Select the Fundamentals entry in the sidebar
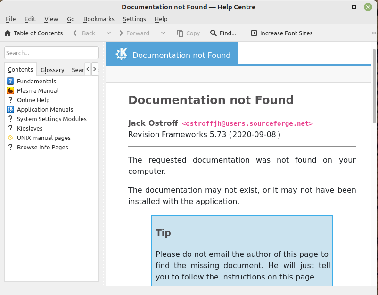 (36, 81)
